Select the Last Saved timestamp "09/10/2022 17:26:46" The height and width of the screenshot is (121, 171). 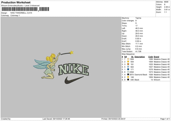click(61, 119)
